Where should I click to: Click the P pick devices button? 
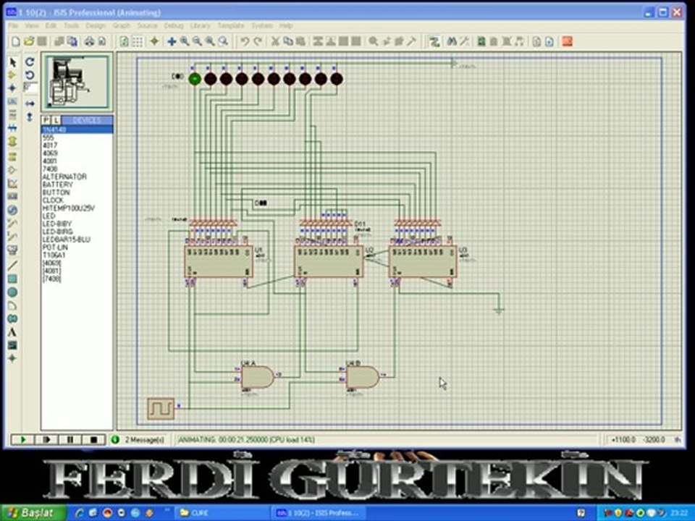[x=46, y=121]
